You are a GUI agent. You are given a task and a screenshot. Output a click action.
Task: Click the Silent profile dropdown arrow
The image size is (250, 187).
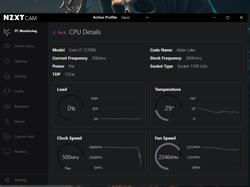pyautogui.click(x=147, y=18)
